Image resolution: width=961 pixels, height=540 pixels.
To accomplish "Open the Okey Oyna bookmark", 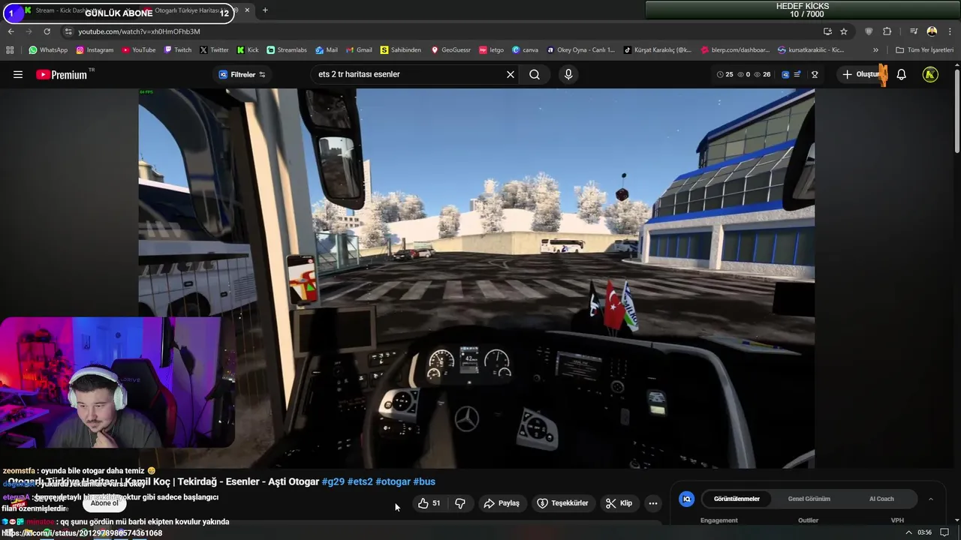I will pyautogui.click(x=580, y=50).
